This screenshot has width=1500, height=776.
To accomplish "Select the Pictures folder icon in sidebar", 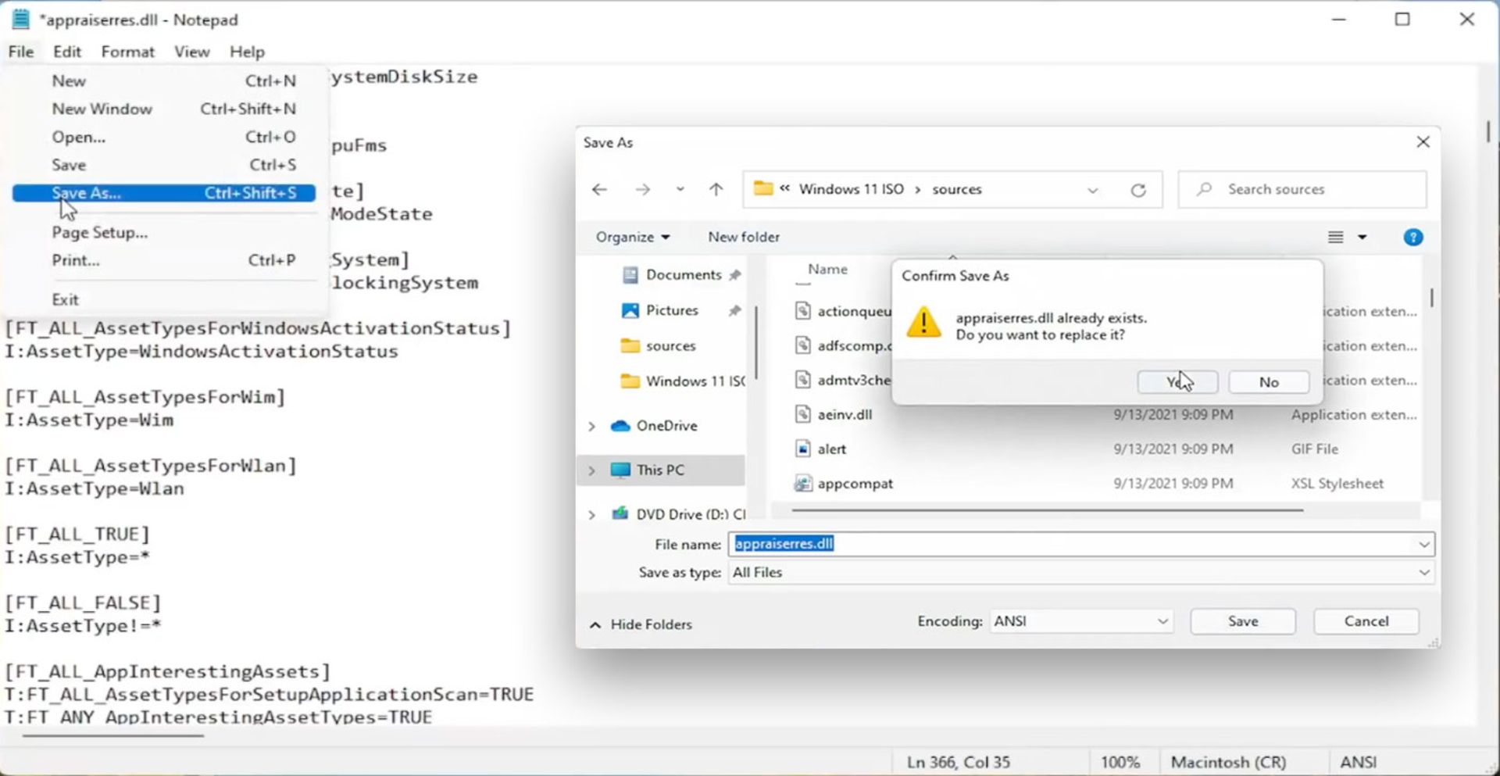I will [x=630, y=310].
